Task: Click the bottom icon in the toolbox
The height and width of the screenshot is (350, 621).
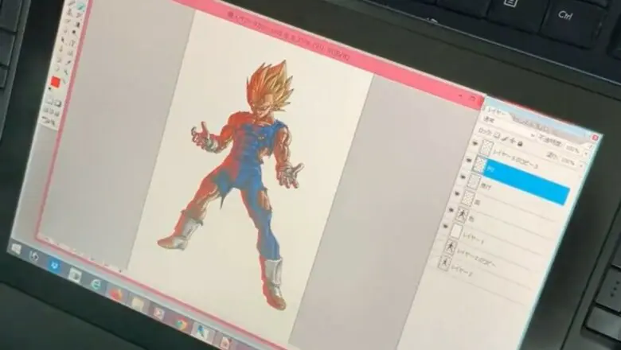Action: [x=49, y=121]
